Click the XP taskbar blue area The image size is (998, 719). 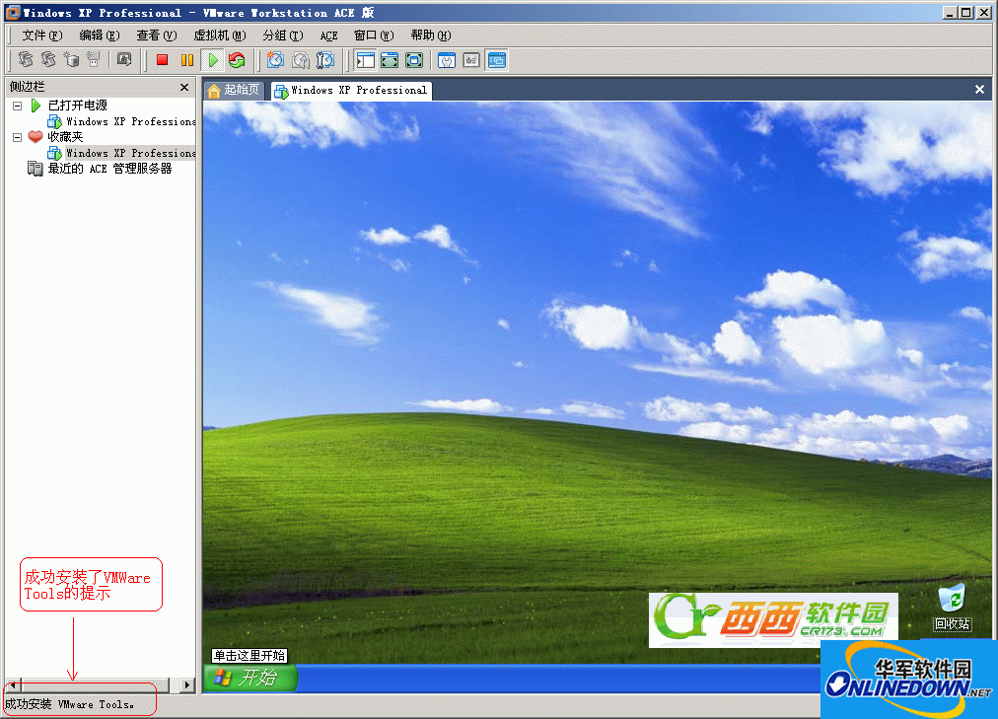click(x=559, y=679)
